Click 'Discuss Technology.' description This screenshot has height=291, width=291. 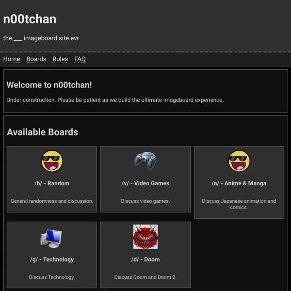(x=52, y=277)
